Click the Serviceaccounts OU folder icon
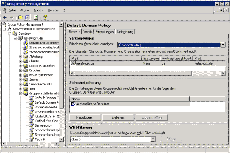The image size is (230, 153). point(26,84)
